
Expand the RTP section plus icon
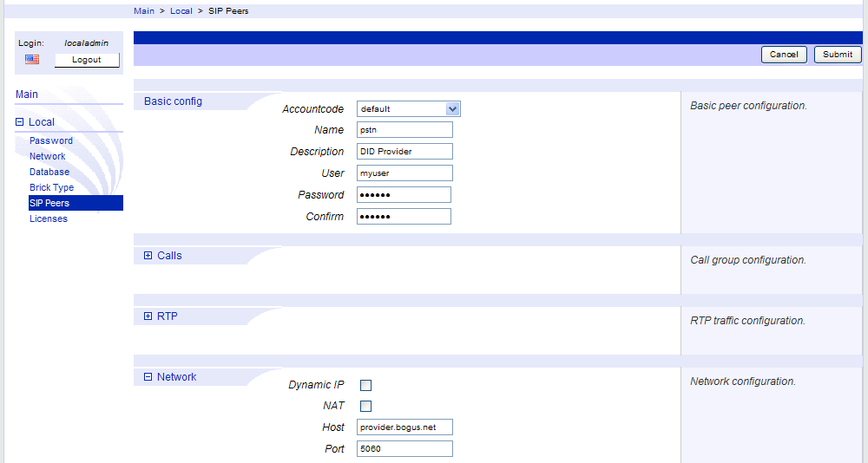click(x=148, y=316)
